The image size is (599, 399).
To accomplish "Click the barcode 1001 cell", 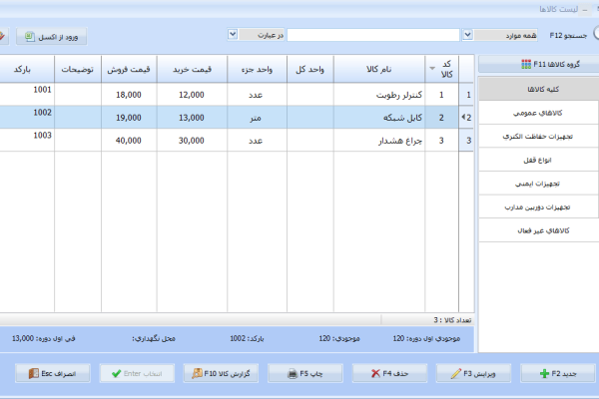I will [27, 95].
